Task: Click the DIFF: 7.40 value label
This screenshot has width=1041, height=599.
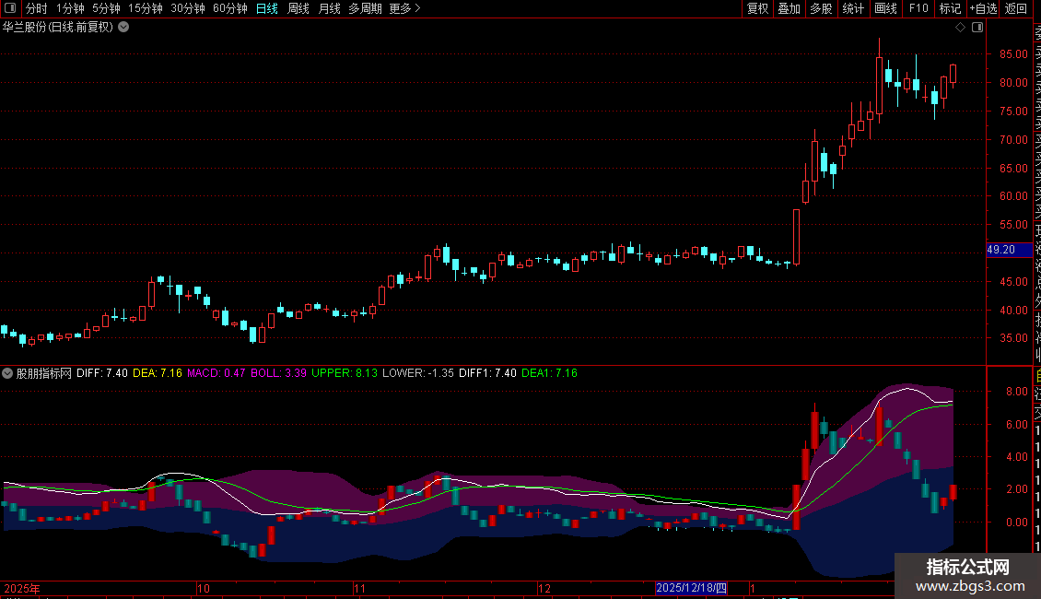Action: [x=102, y=373]
